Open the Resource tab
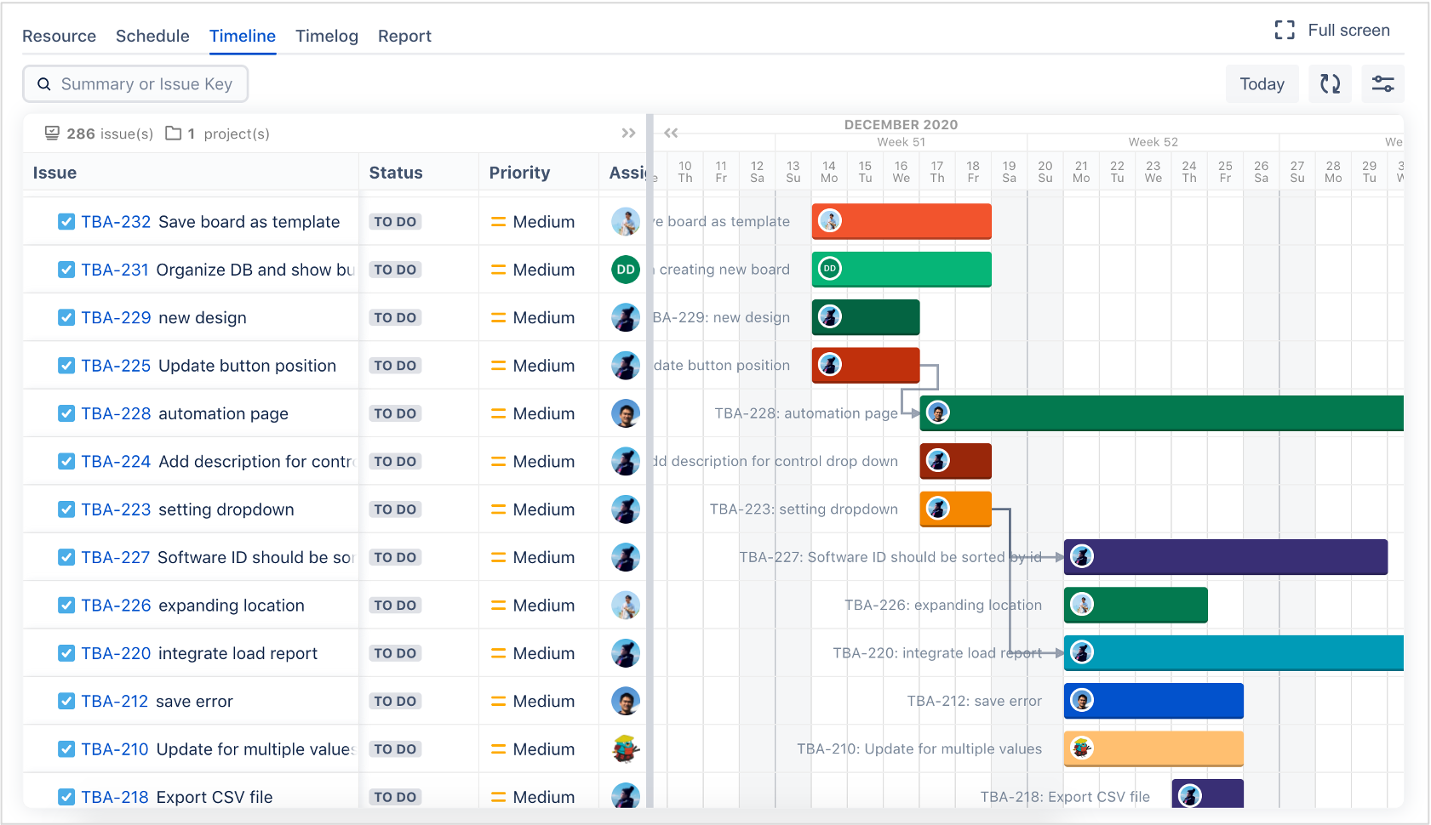Viewport: 1431px width, 825px height. [x=59, y=37]
